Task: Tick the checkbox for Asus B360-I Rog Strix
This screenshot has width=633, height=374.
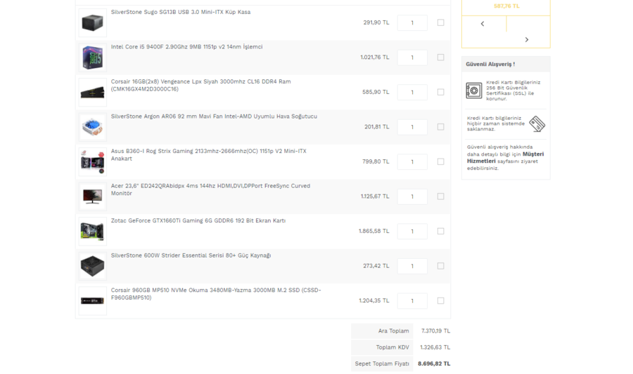Action: 440,161
